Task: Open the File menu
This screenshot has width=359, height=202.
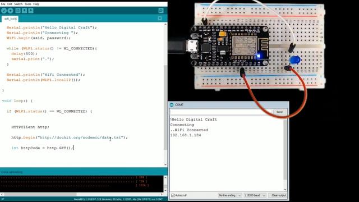Action: (3, 4)
